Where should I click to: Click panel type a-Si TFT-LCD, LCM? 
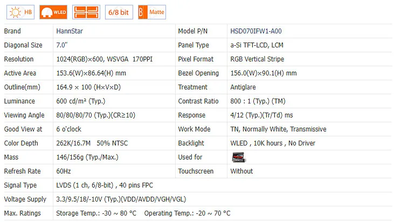[257, 45]
